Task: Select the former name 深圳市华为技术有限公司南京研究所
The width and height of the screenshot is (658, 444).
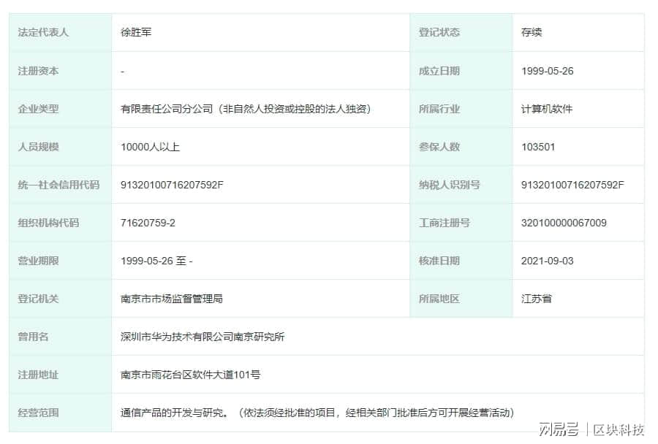Action: click(x=203, y=337)
